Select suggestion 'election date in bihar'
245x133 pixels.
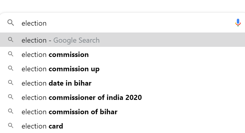coord(122,83)
